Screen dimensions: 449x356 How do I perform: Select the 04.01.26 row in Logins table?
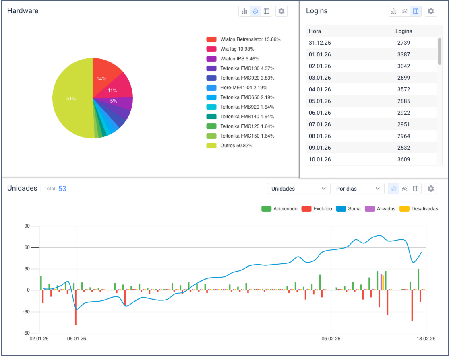pos(370,89)
